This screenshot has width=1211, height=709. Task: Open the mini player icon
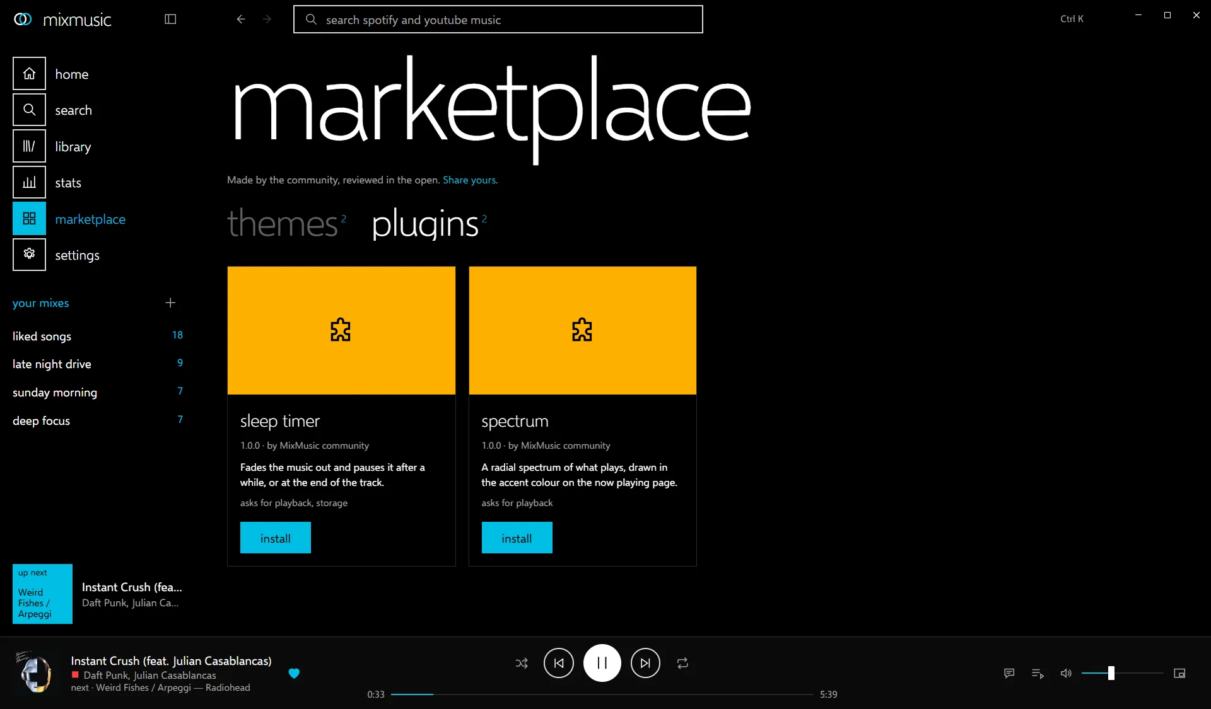click(1179, 673)
